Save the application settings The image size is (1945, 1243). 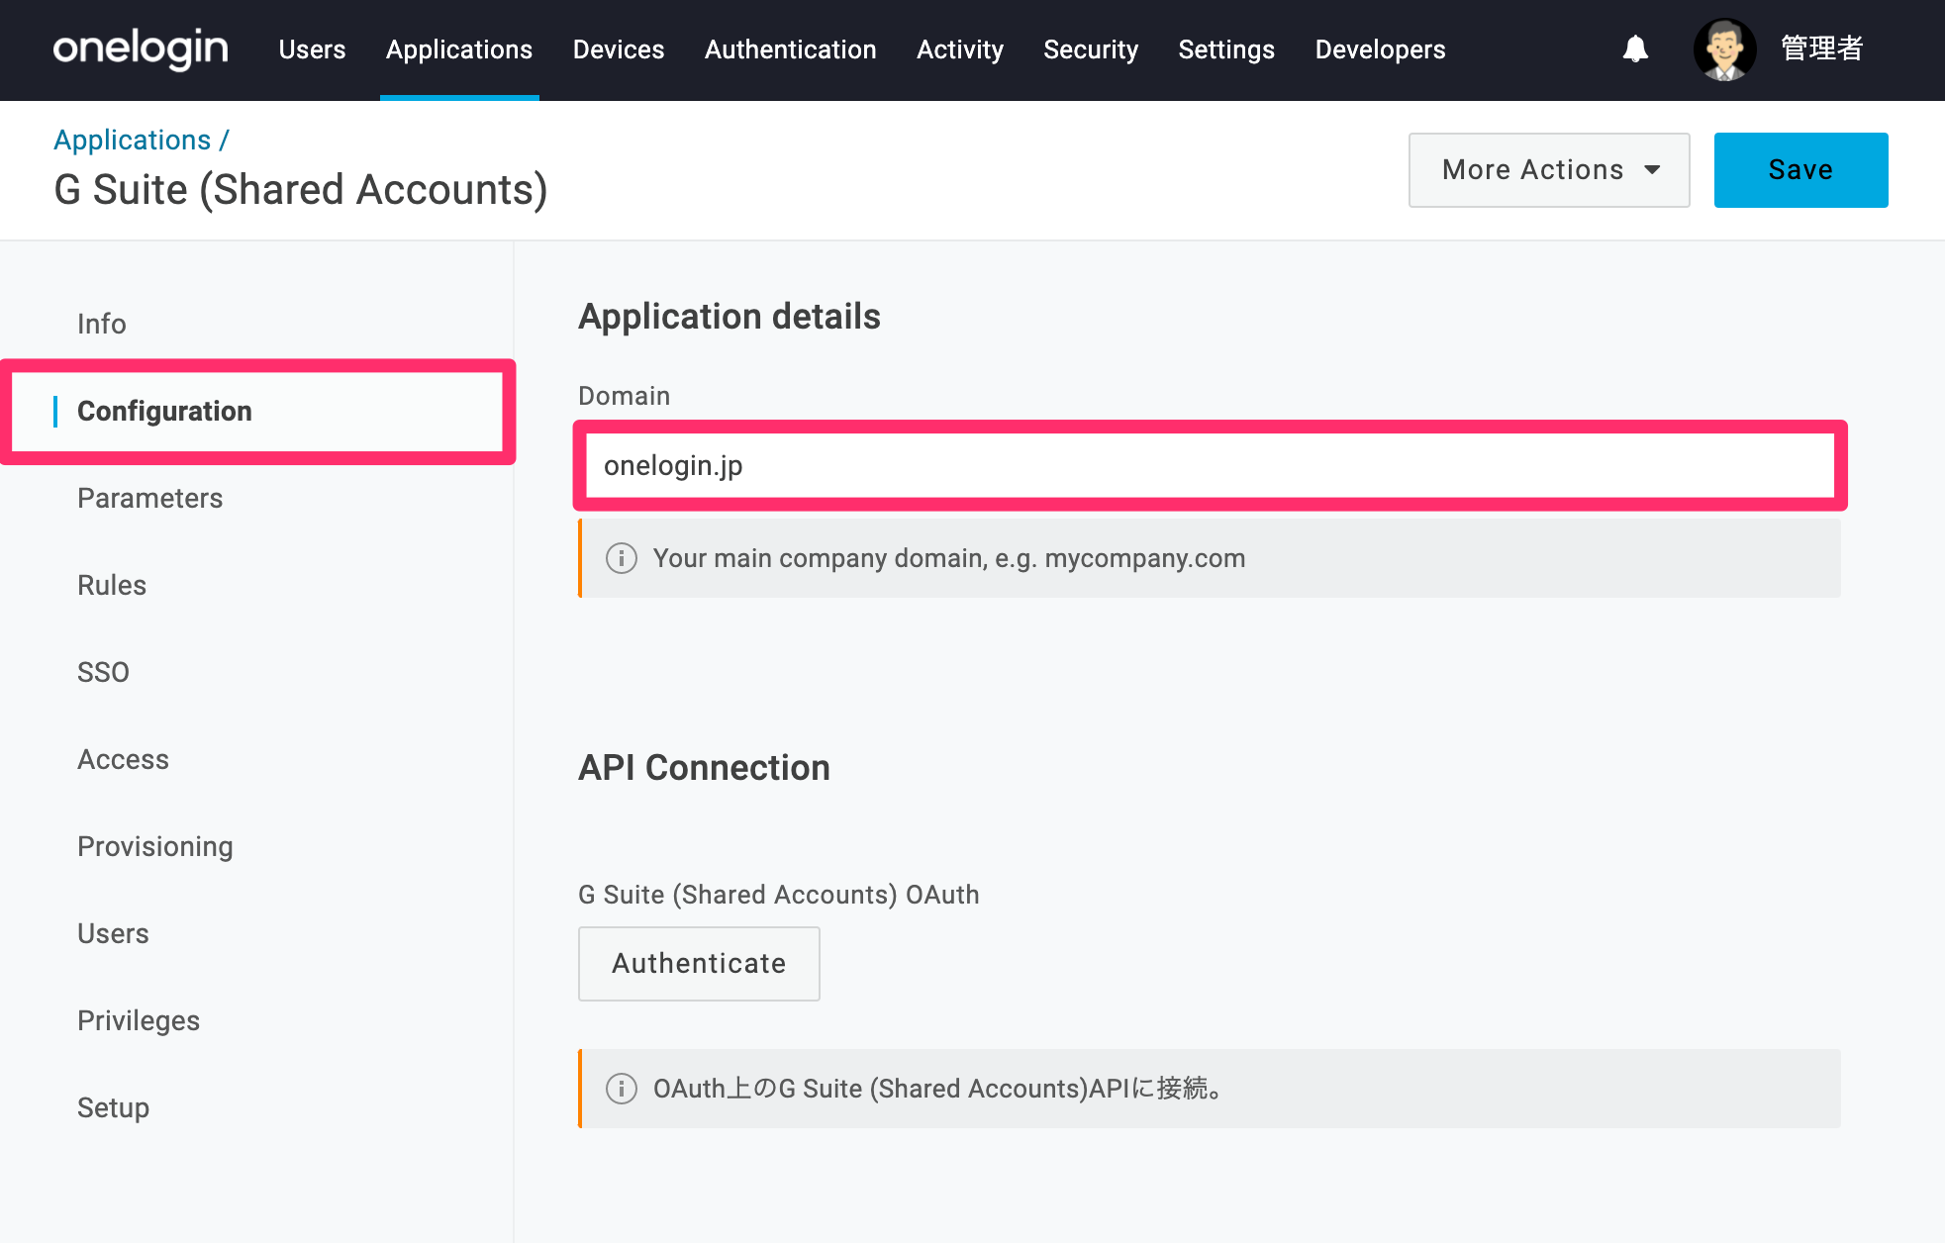(x=1800, y=170)
